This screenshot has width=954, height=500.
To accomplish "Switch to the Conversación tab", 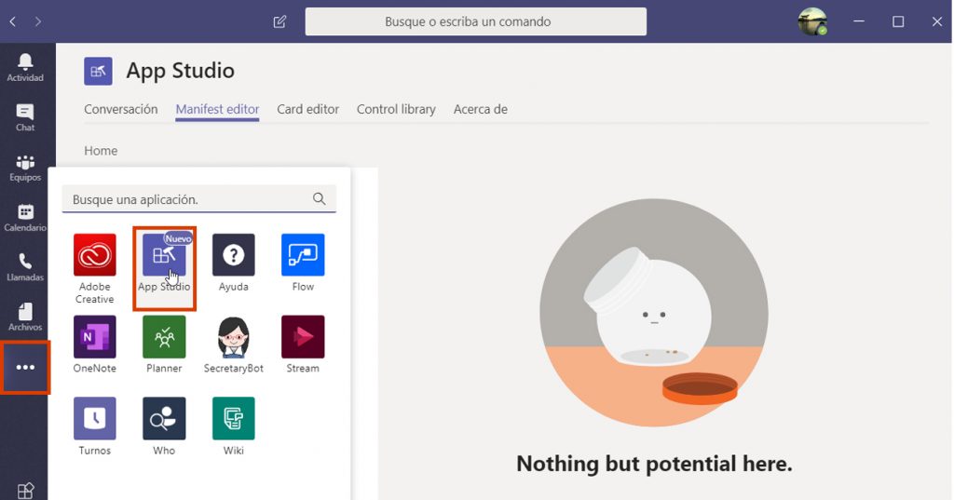I will point(120,110).
